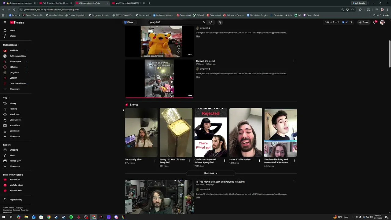391x220 pixels.
Task: Open Is This Movie as Scary video
Action: [220, 182]
